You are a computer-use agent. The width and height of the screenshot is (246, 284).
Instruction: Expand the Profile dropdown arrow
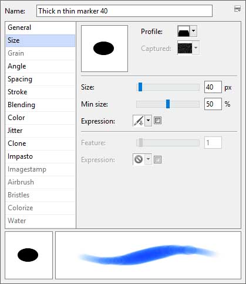coord(193,31)
